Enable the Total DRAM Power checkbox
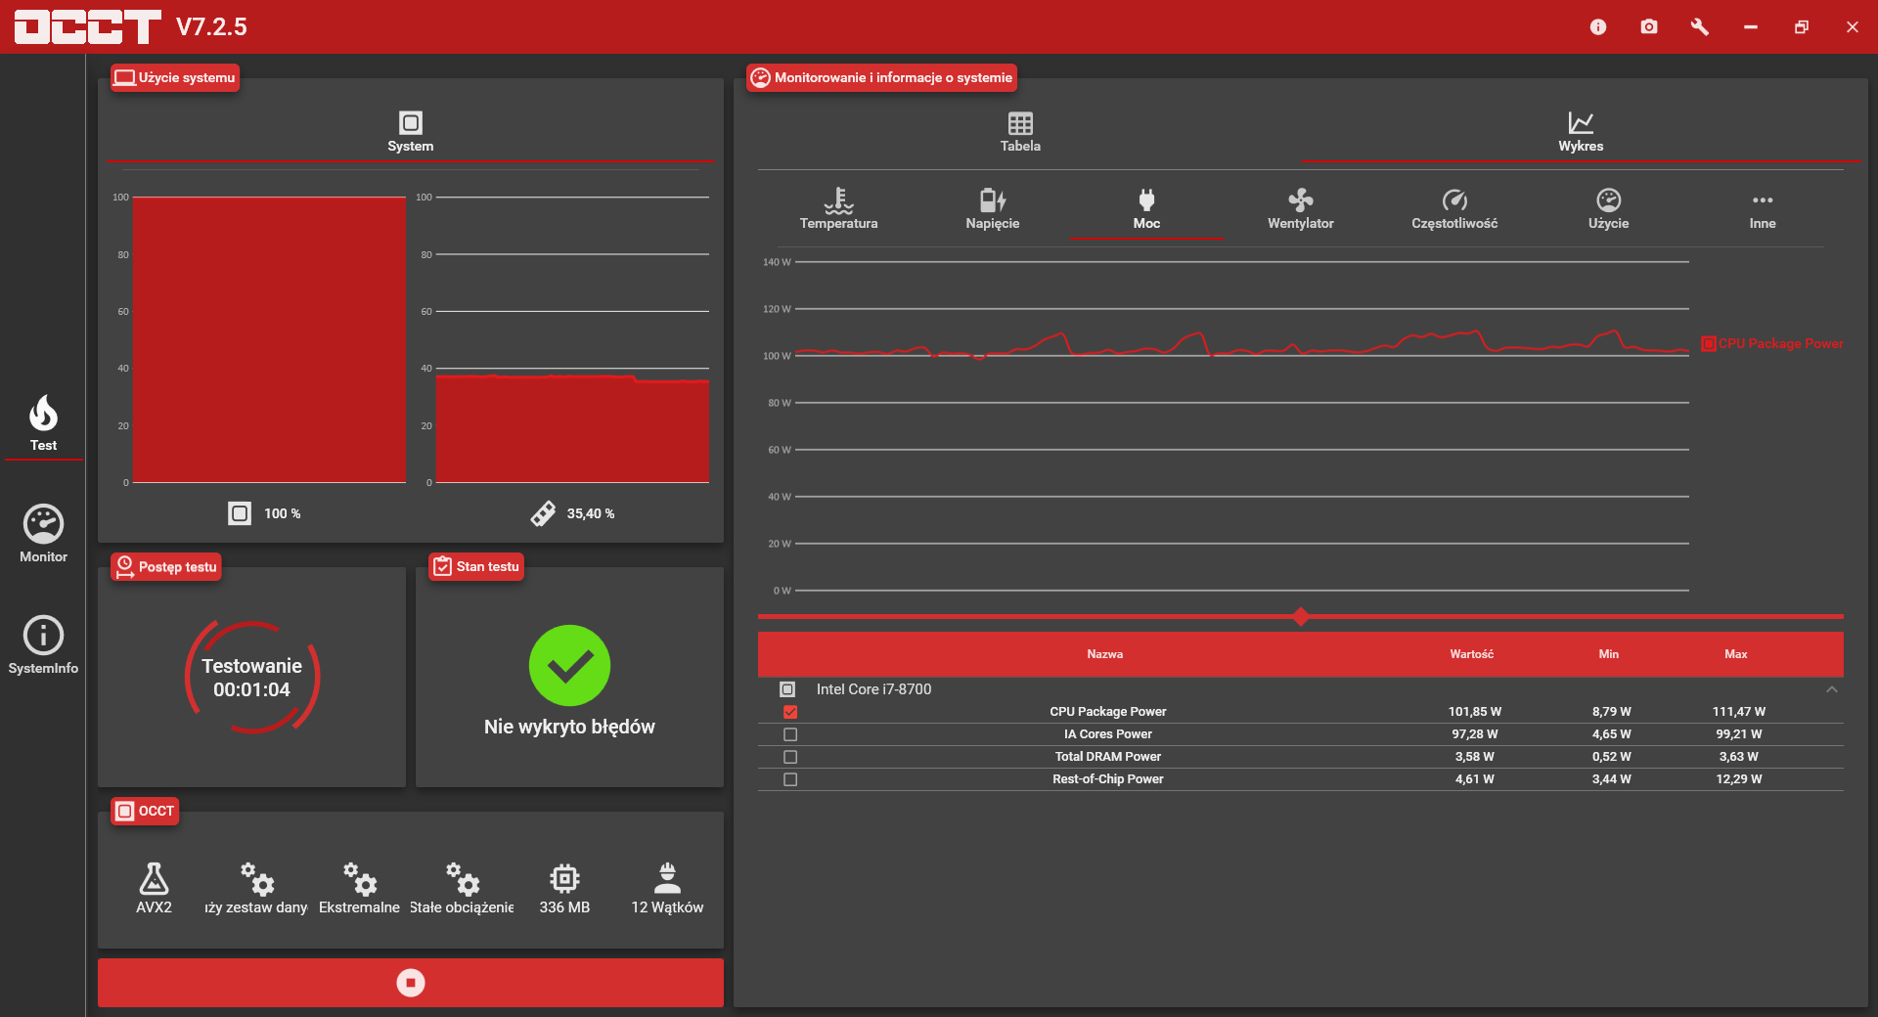This screenshot has width=1878, height=1017. pos(790,757)
